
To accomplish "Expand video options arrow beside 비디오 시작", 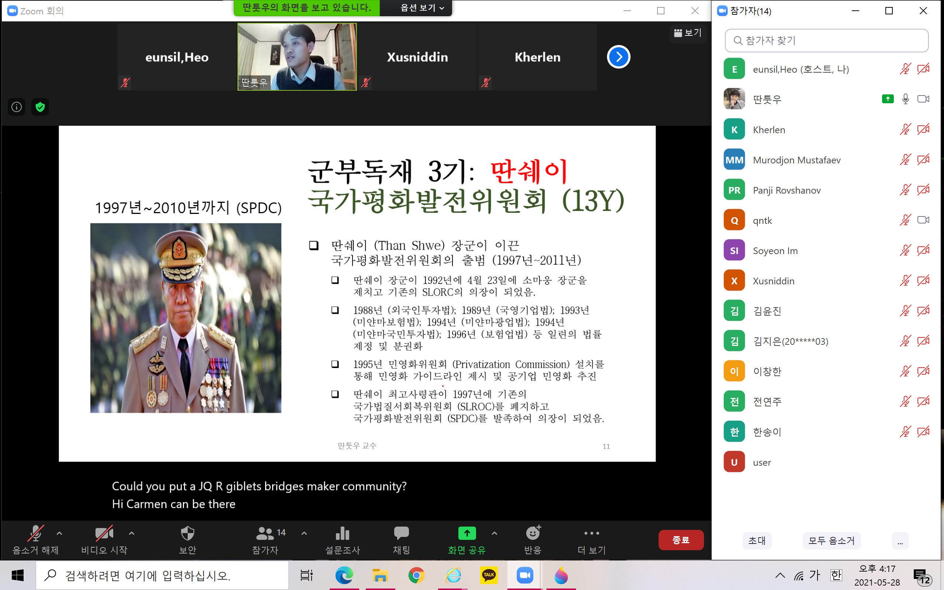I will tap(131, 533).
